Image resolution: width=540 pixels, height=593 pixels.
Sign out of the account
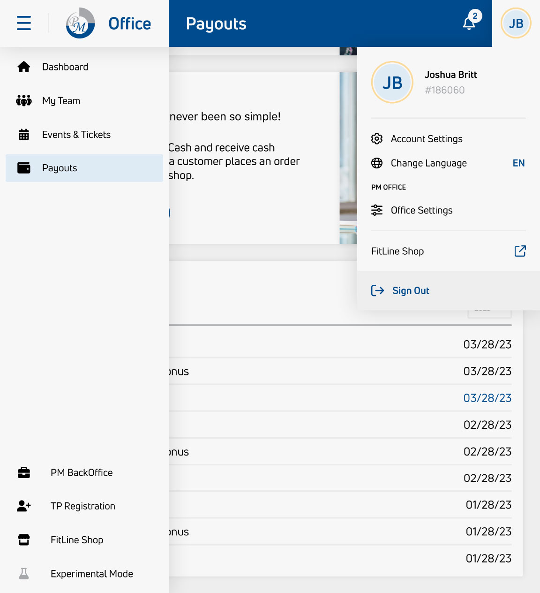(x=411, y=291)
